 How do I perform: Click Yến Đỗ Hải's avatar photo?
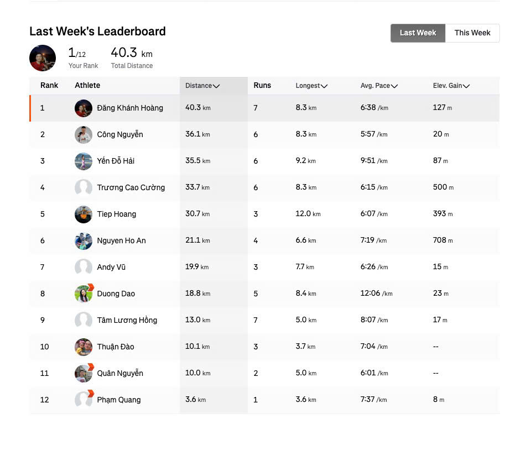point(83,161)
